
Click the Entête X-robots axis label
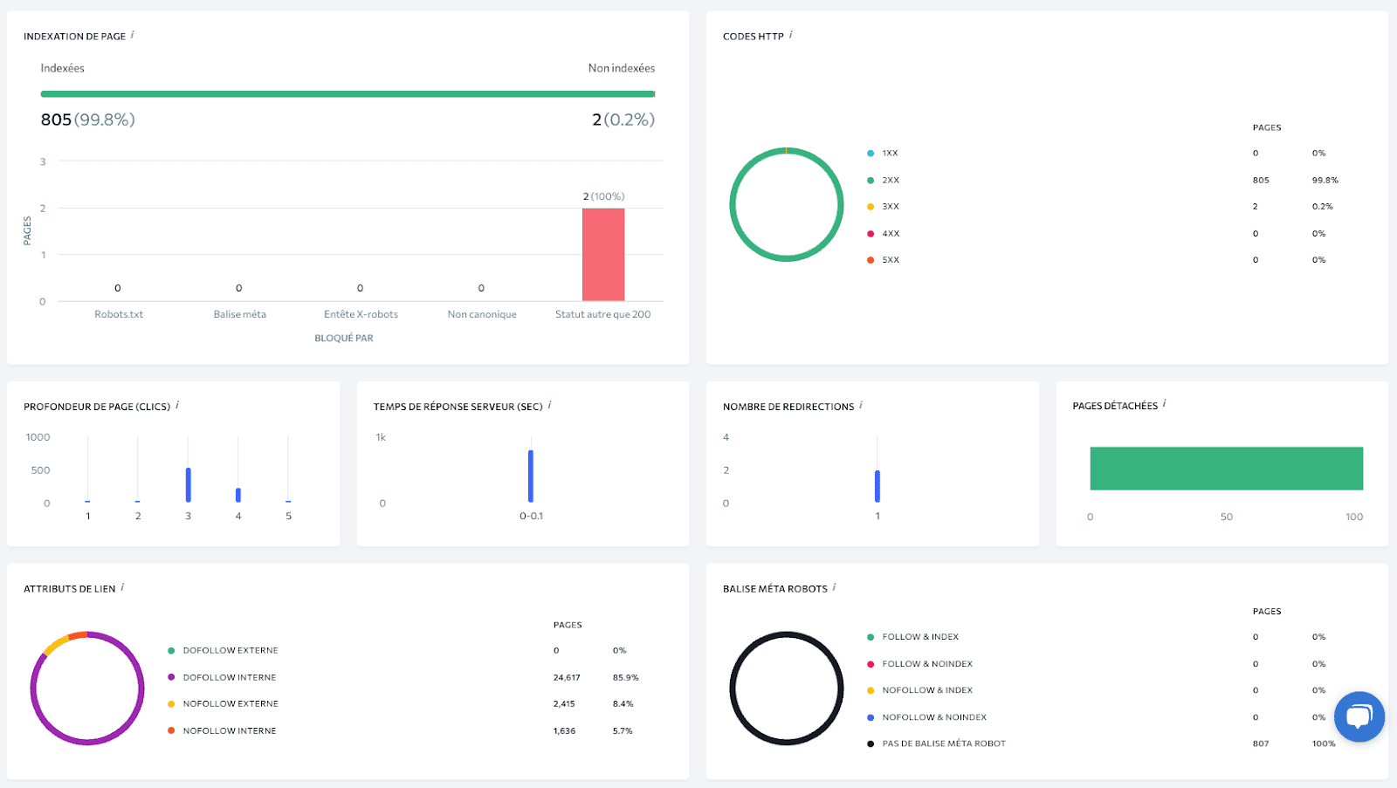point(361,314)
